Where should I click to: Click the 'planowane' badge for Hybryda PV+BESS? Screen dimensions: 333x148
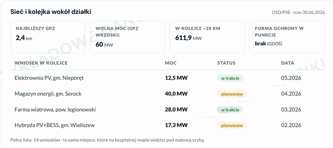[x=232, y=126]
